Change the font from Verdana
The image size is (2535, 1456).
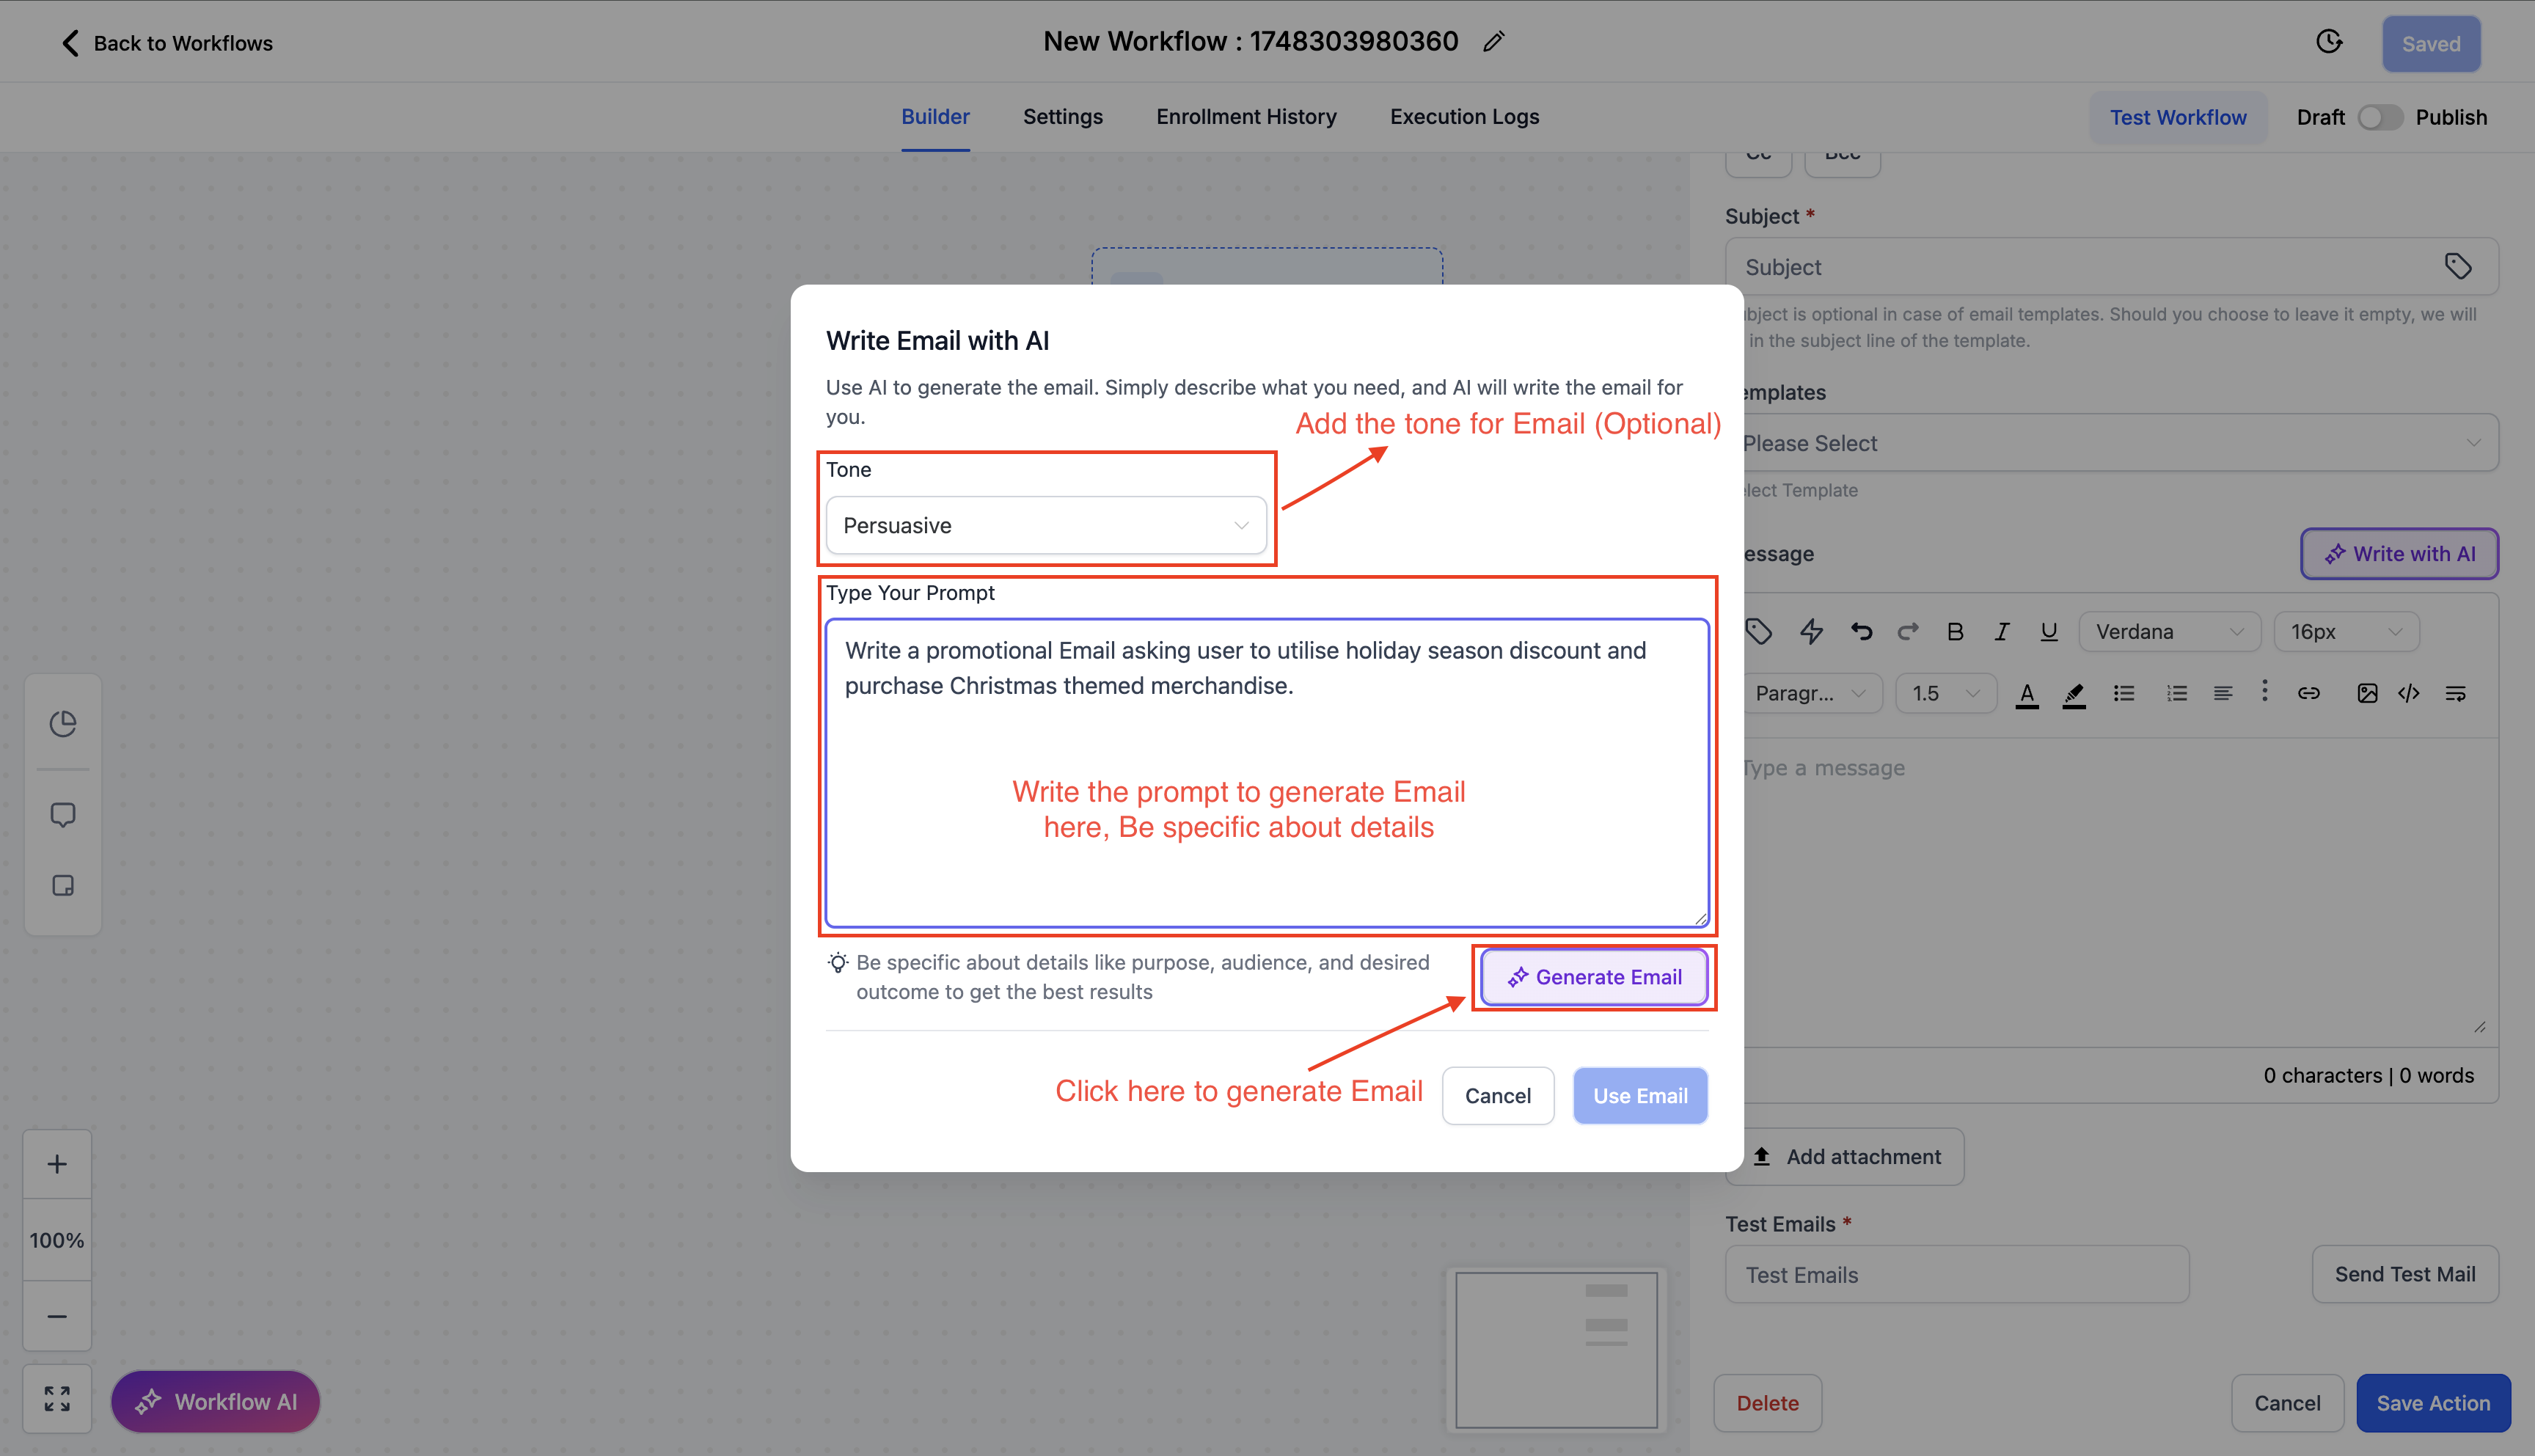pos(2168,631)
